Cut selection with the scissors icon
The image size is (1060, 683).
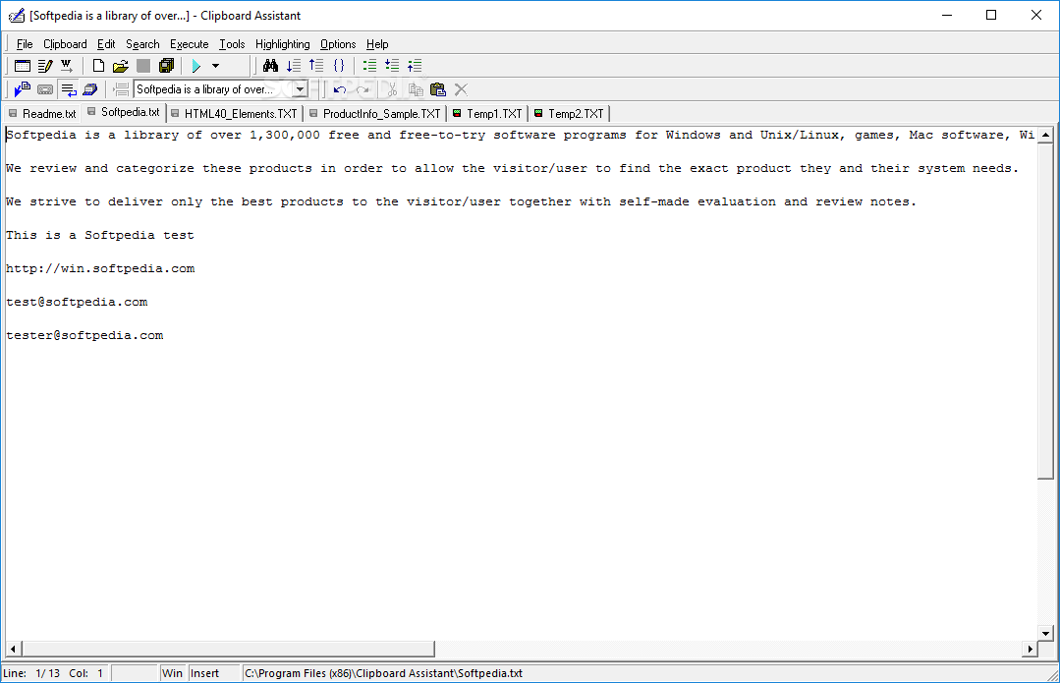pyautogui.click(x=391, y=89)
